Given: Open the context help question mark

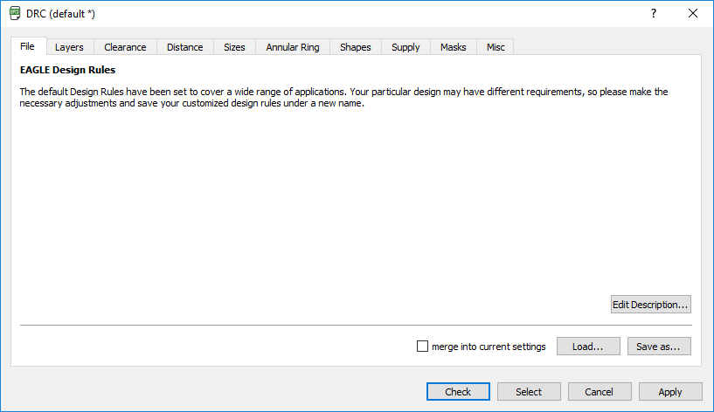Looking at the screenshot, I should (x=654, y=13).
